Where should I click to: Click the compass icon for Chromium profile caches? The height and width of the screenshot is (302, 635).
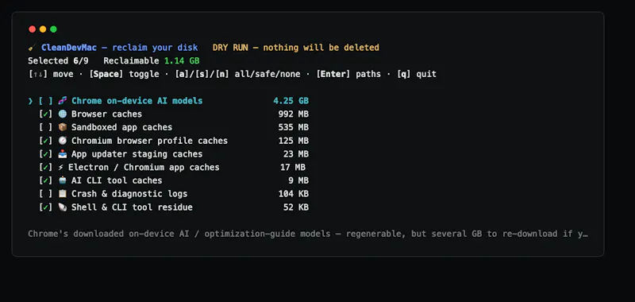(63, 141)
